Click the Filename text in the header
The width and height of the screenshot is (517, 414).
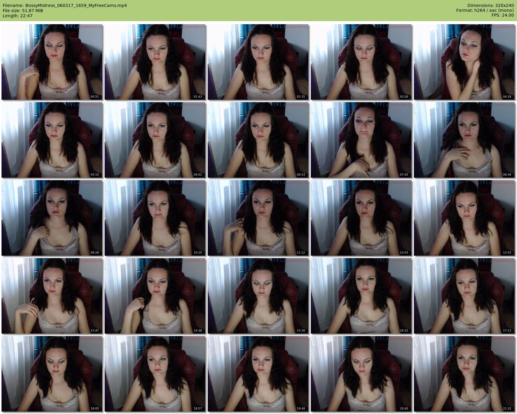click(x=65, y=5)
